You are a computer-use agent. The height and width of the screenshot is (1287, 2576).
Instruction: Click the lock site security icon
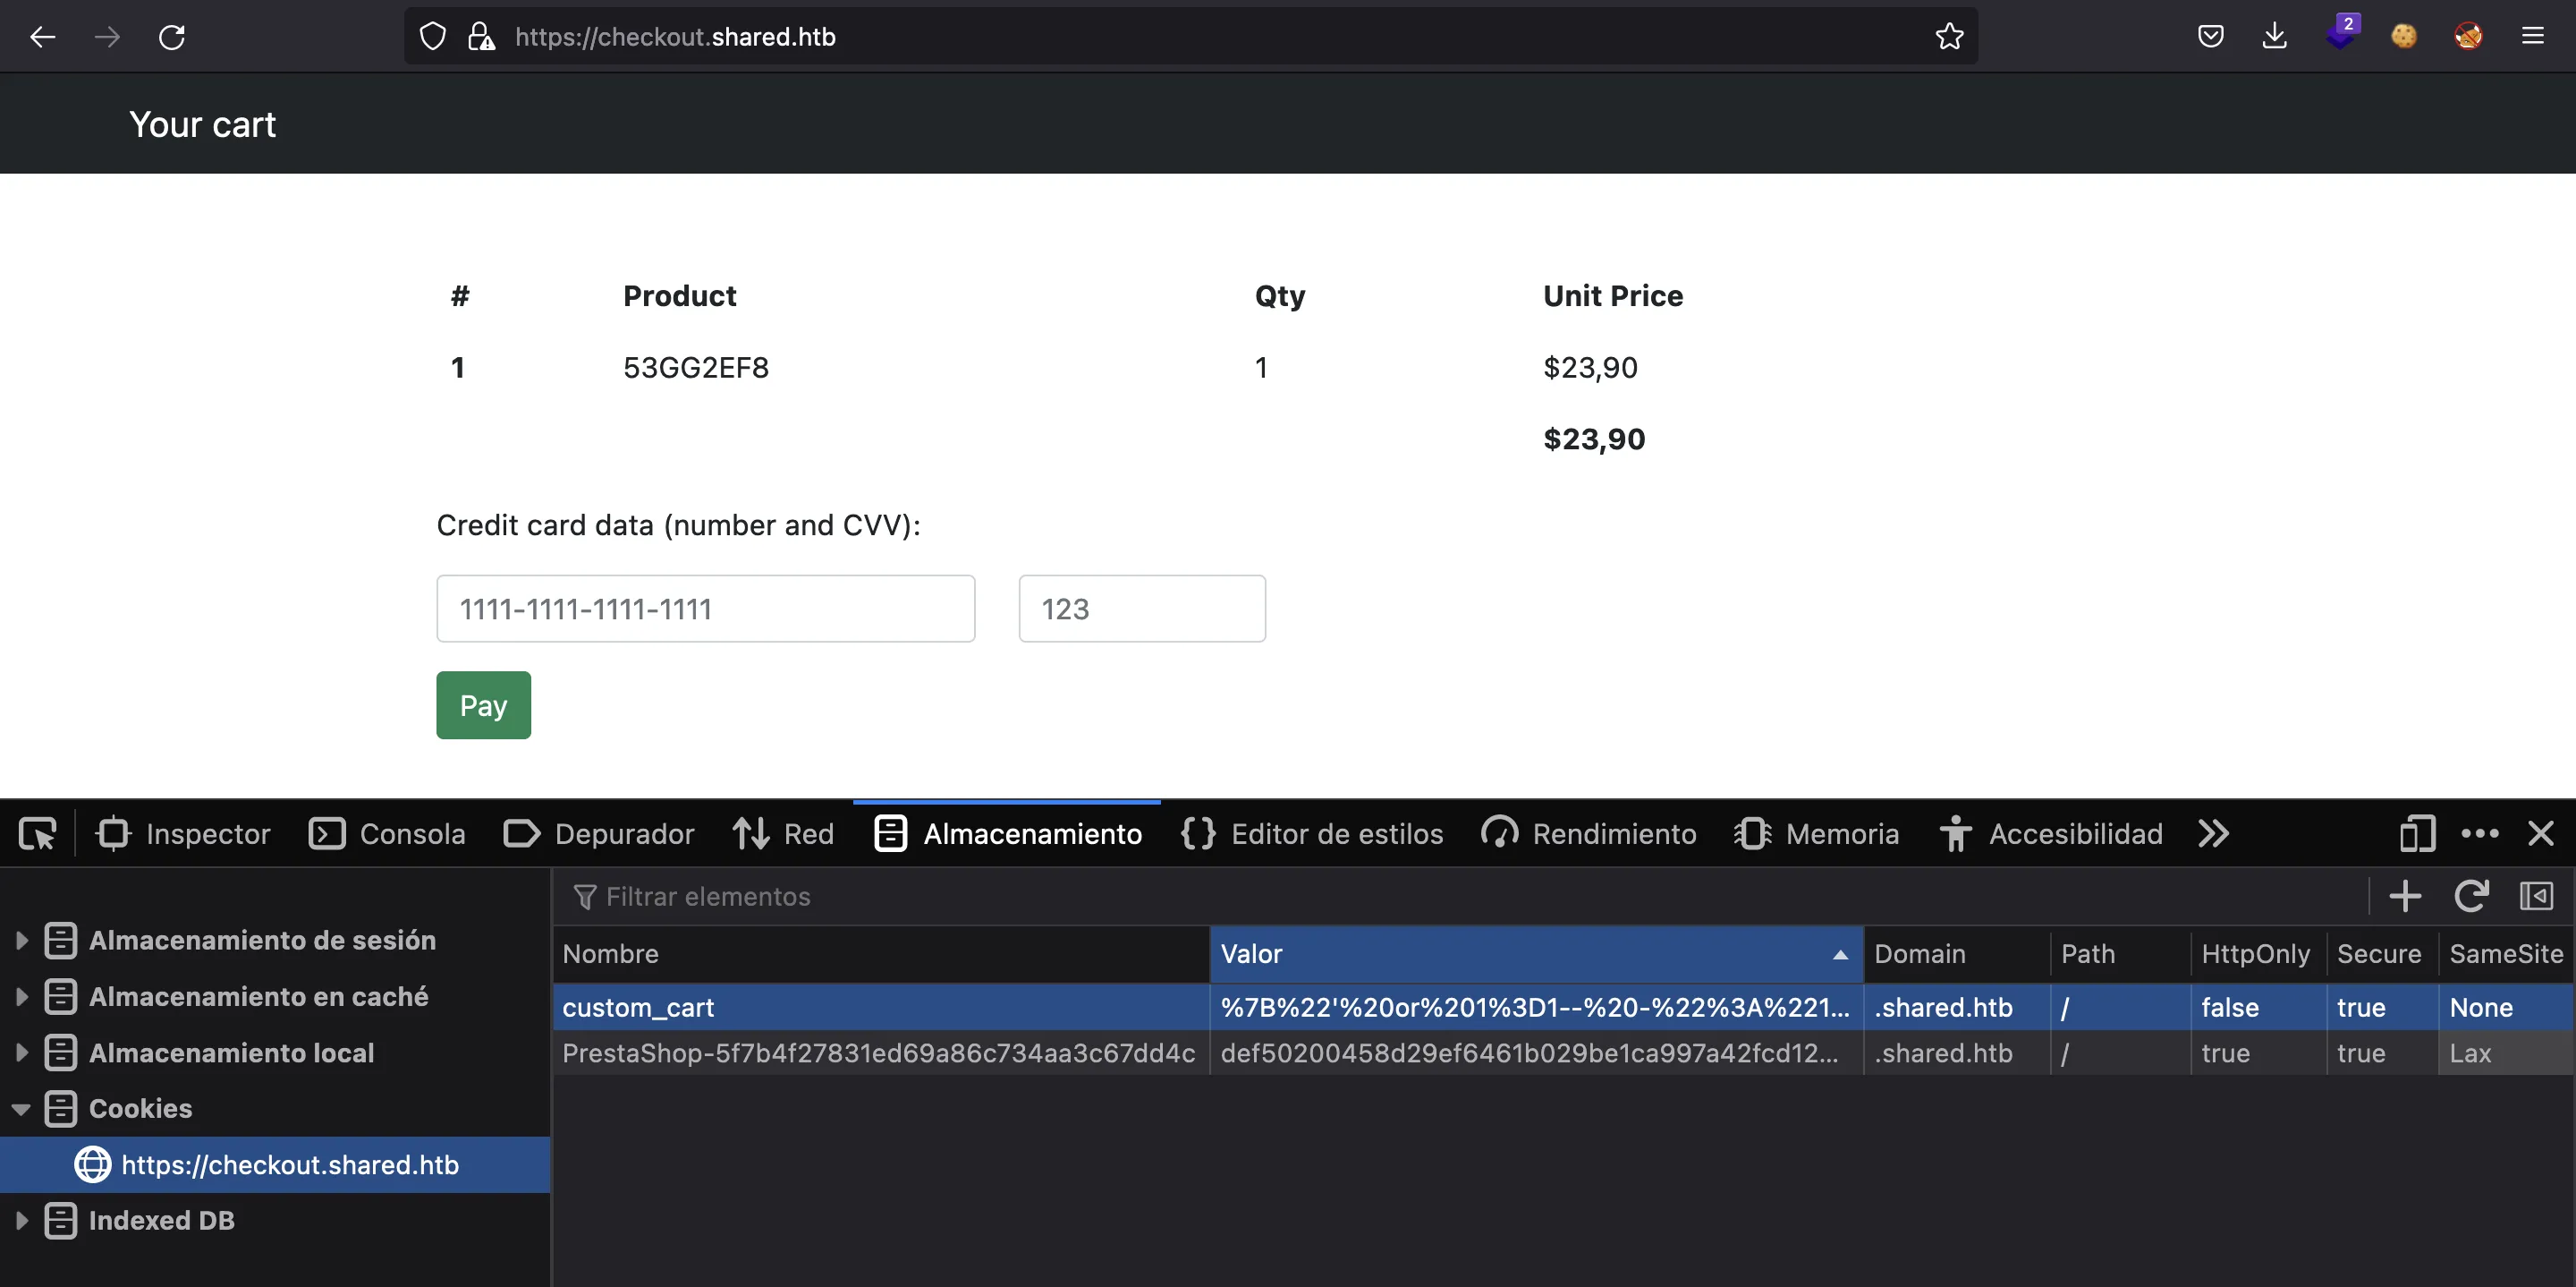tap(482, 37)
